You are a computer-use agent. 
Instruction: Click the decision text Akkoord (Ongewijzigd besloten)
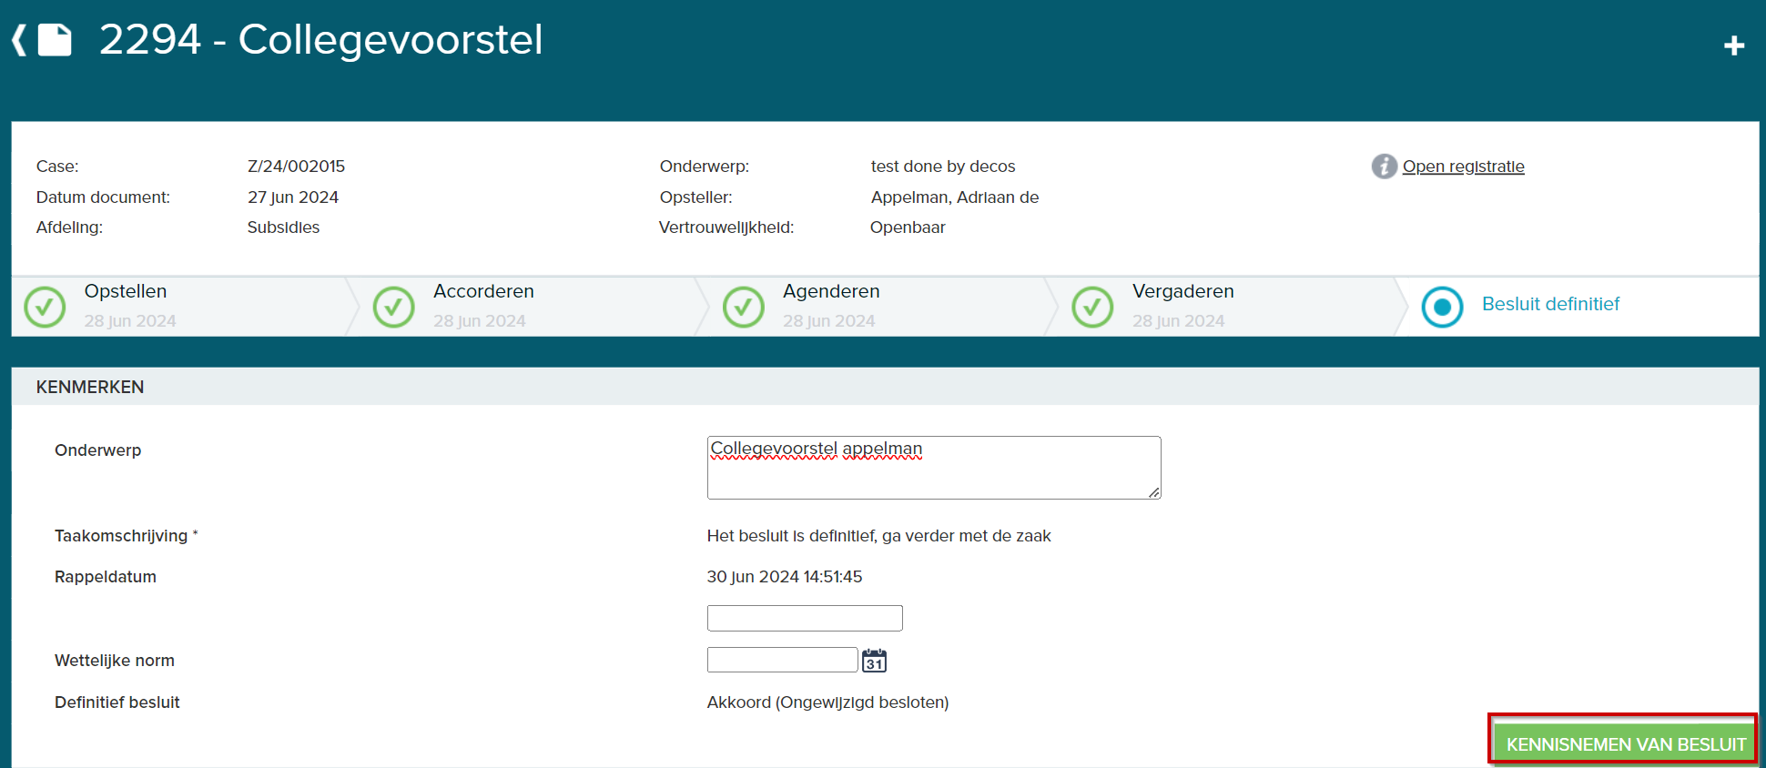coord(827,702)
